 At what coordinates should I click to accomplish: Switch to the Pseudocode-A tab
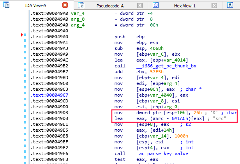click(110, 5)
